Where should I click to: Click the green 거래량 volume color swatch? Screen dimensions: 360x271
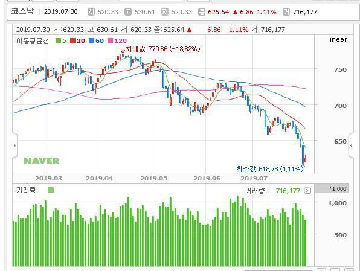click(x=51, y=190)
